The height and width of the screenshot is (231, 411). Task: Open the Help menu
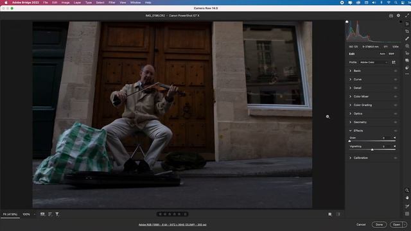click(x=148, y=3)
